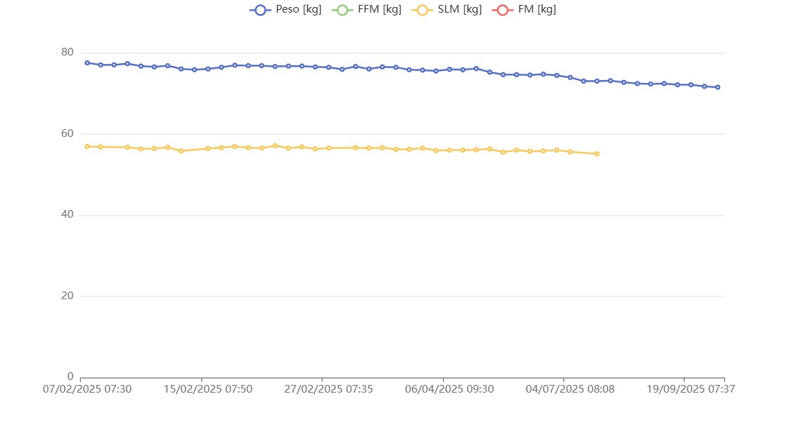The image size is (805, 439).
Task: Toggle the 'FFM [kg]' series label text
Action: (x=380, y=10)
